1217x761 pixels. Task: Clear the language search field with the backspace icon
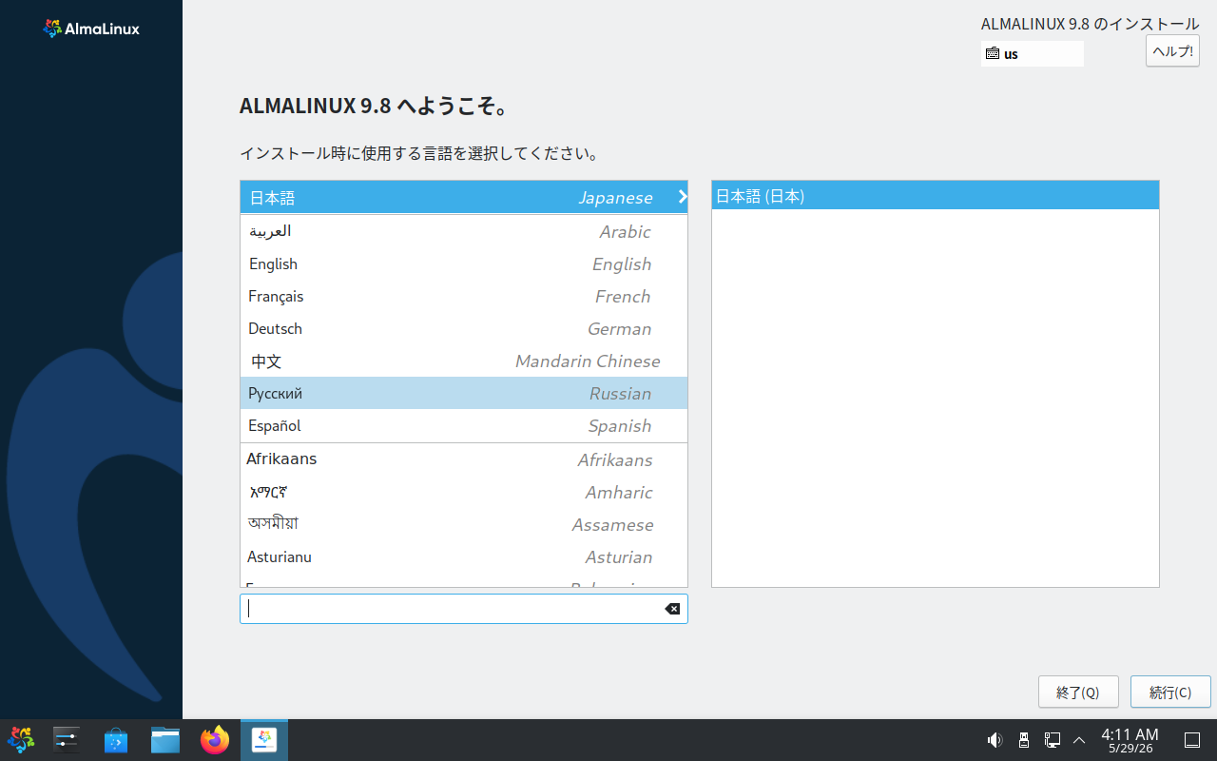pyautogui.click(x=672, y=609)
